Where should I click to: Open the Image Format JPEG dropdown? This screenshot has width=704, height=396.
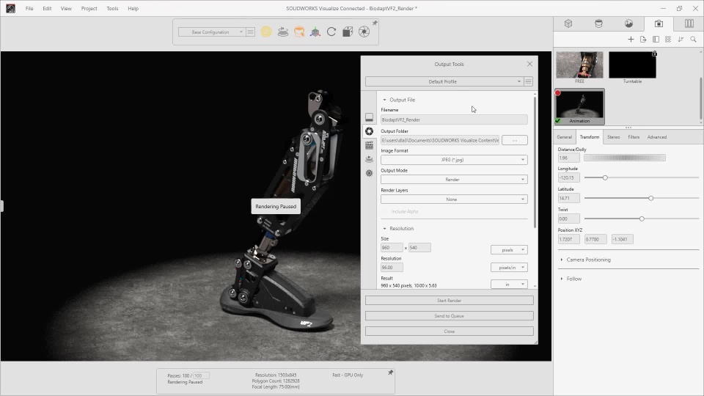(x=454, y=160)
